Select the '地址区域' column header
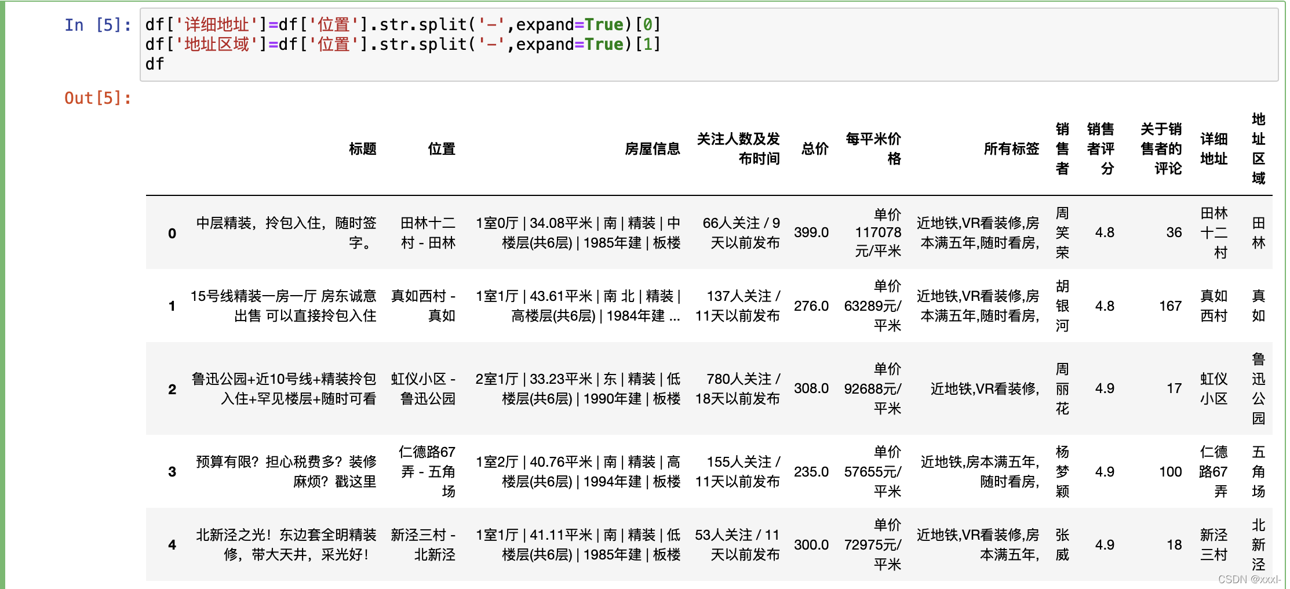Viewport: 1290px width, 589px height. 1258,148
